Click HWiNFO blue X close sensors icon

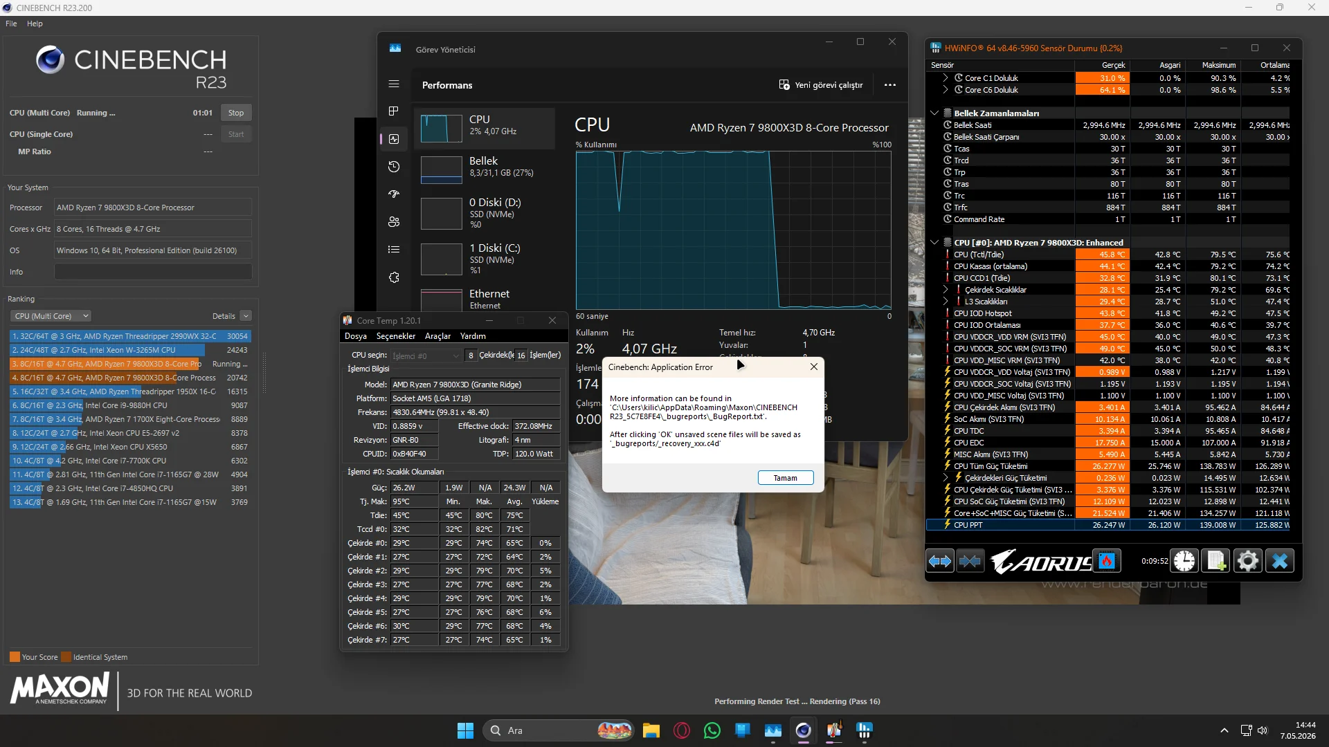click(1280, 561)
